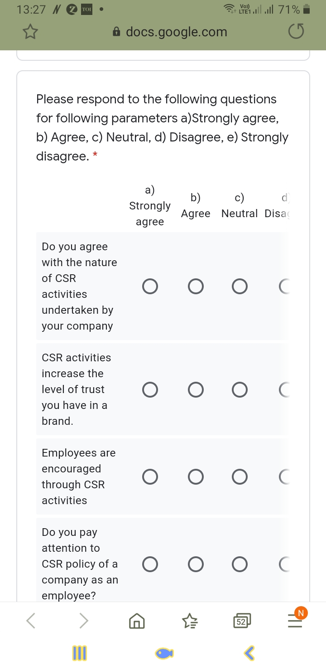Click the docs.google.com address bar
Viewport: 326px width, 671px height.
[x=177, y=32]
